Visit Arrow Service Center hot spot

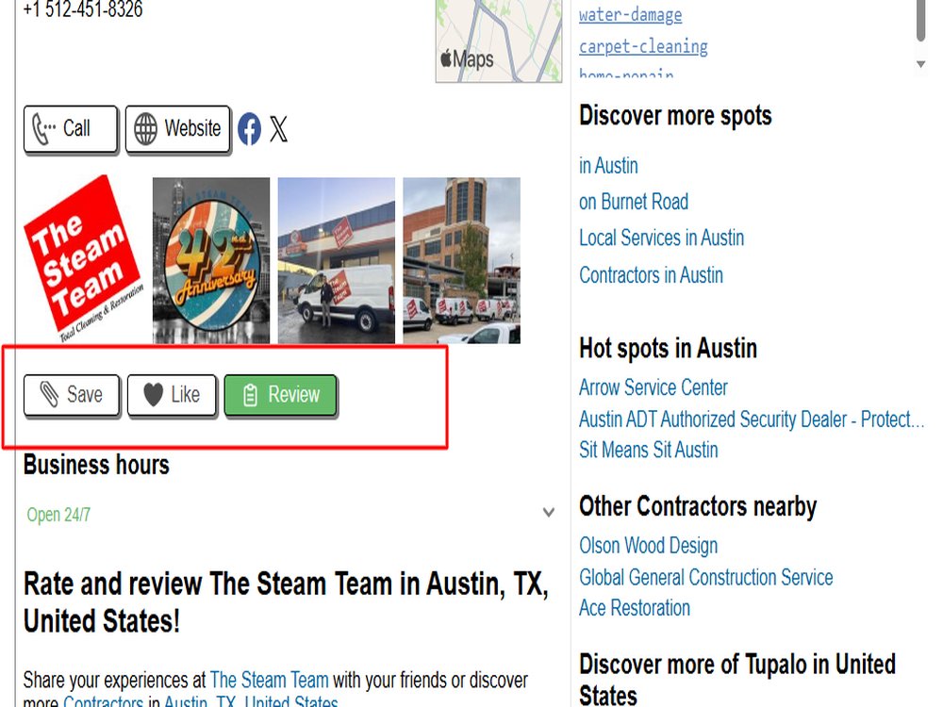point(653,387)
